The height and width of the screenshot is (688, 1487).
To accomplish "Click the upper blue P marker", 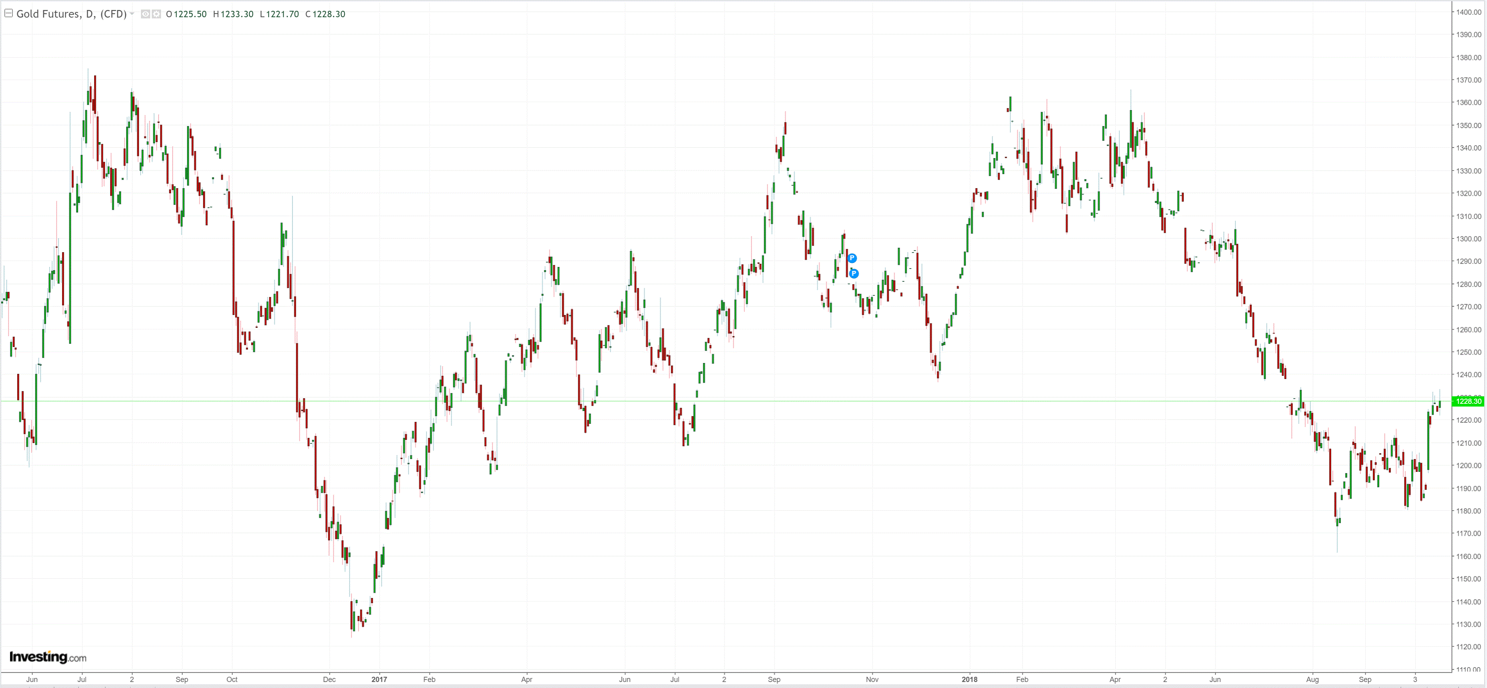I will 852,259.
